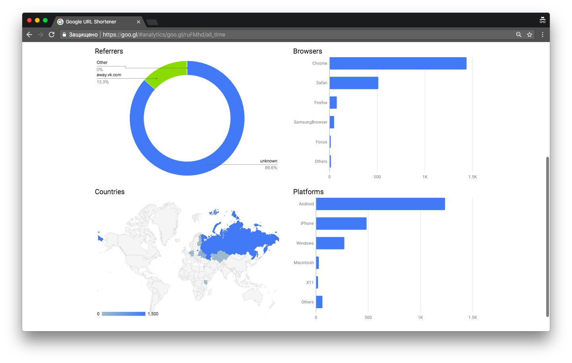Click the 'Защищено' secure label
This screenshot has height=363, width=572.
tap(83, 35)
